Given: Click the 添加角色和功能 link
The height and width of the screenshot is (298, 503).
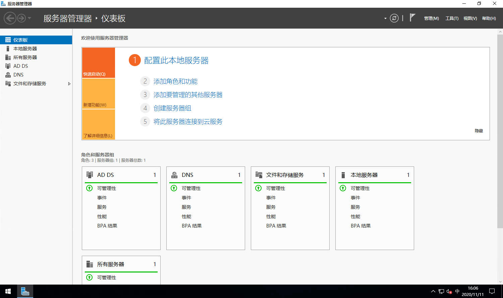Looking at the screenshot, I should (175, 81).
